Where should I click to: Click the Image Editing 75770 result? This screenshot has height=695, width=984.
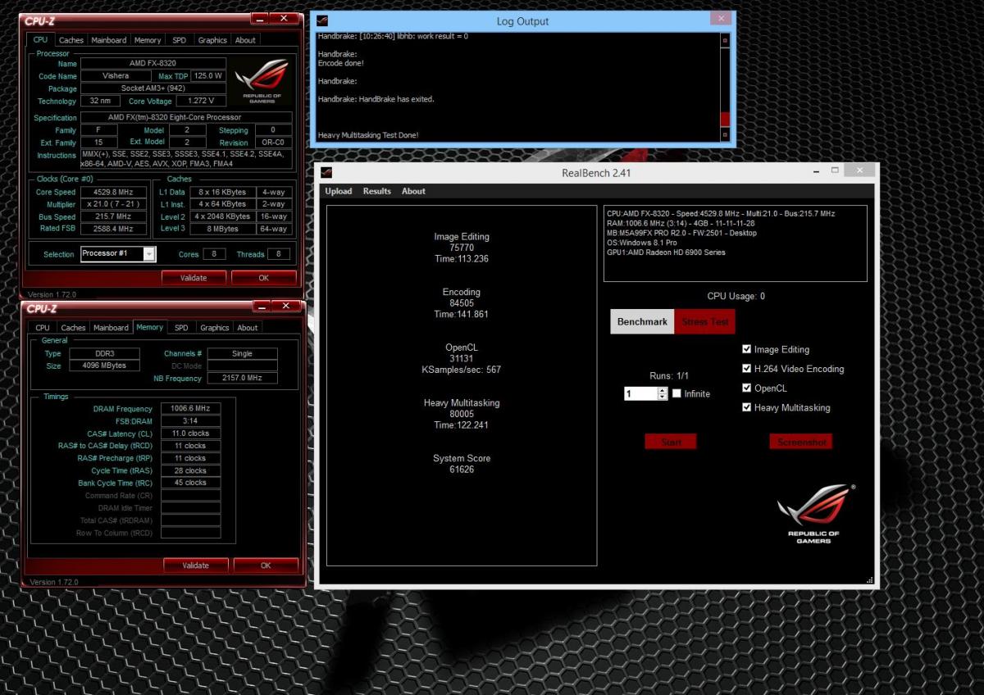(x=462, y=248)
